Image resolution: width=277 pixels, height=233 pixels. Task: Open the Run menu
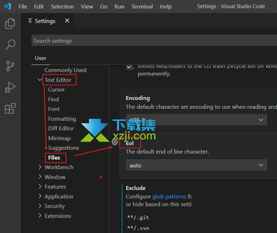tap(119, 7)
